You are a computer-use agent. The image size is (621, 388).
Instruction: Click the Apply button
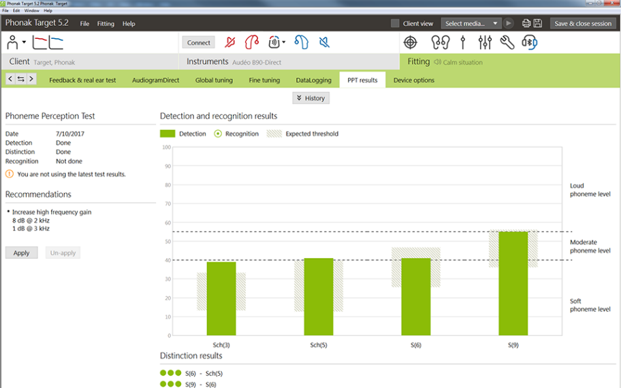pos(22,253)
